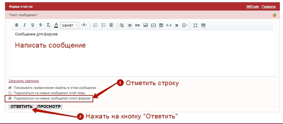Click the ОТВЕТИТЬ button
This screenshot has width=283, height=124.
point(22,107)
